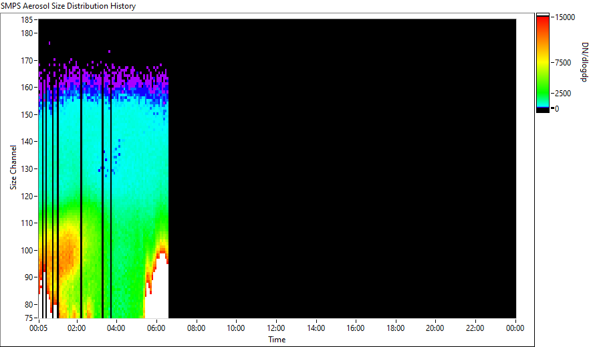
Task: Click the 08:00 time axis tick
Action: tap(196, 328)
